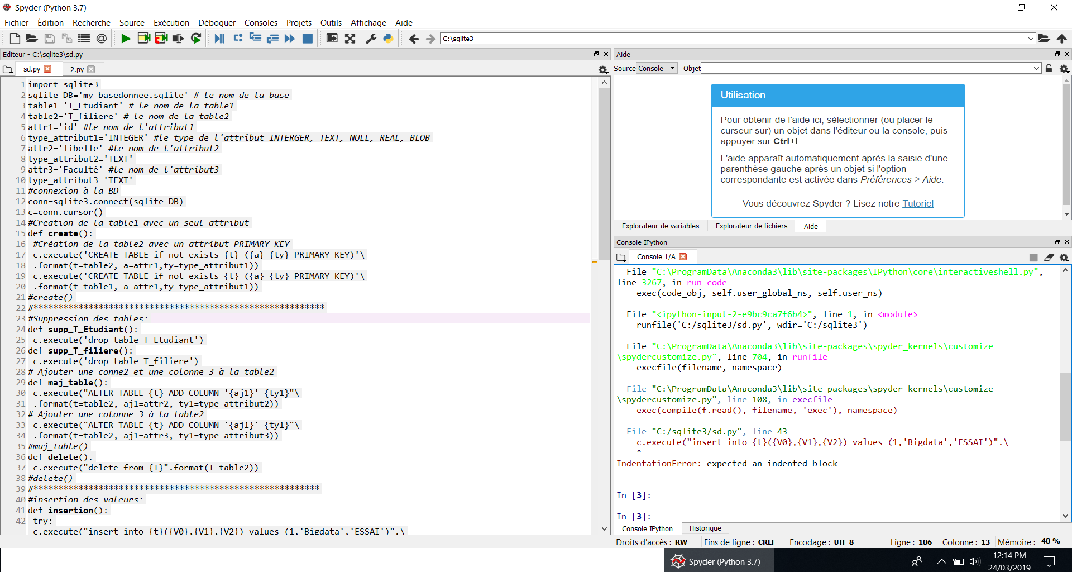Click the editor scroll down arrow
Image resolution: width=1072 pixels, height=572 pixels.
tap(604, 528)
